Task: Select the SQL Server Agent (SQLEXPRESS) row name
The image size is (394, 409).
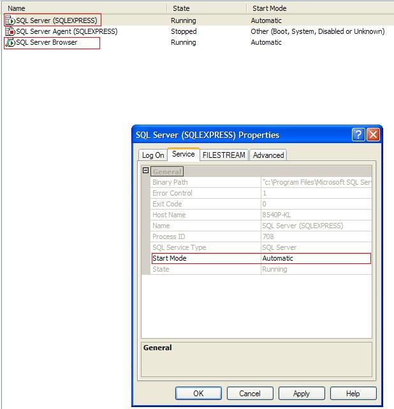Action: (x=66, y=31)
